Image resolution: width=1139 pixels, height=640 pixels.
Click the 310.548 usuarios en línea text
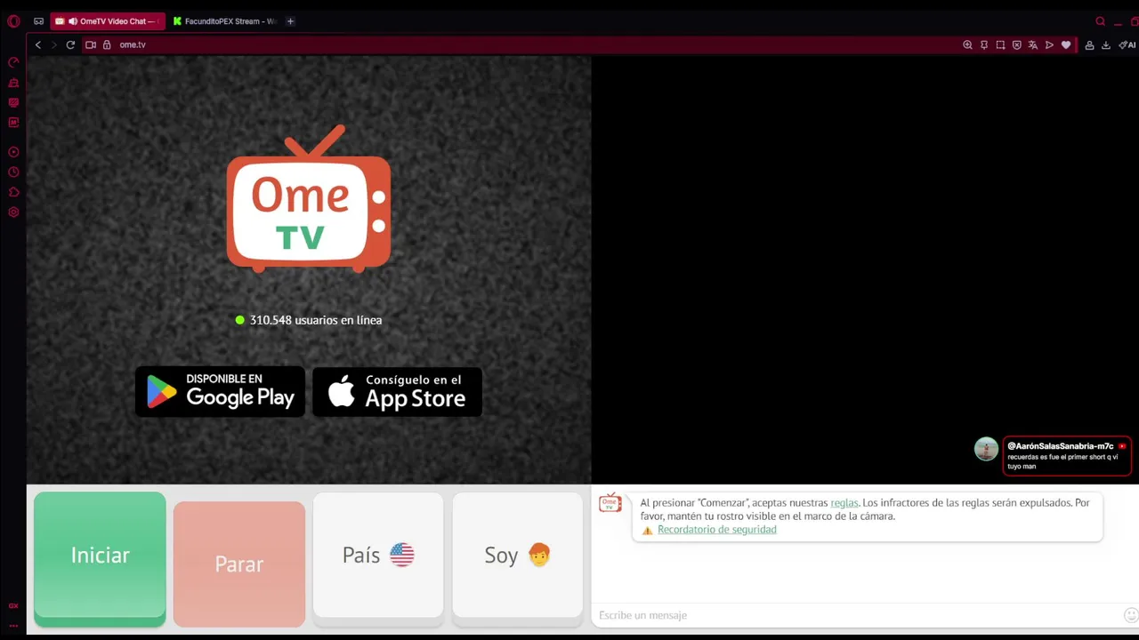tap(316, 320)
